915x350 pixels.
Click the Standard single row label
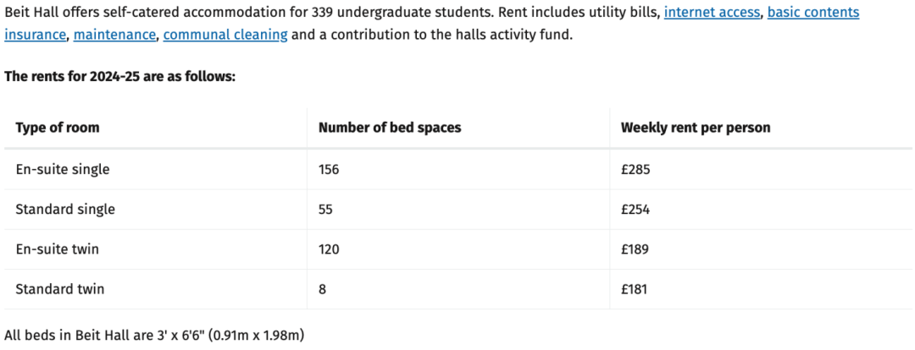coord(65,209)
